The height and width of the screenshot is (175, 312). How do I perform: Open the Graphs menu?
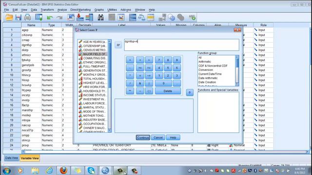click(99, 10)
